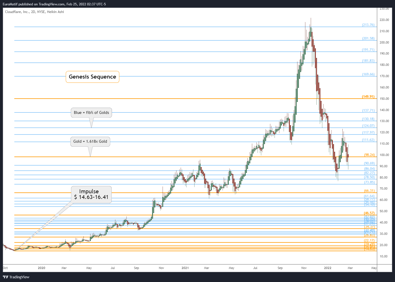Click the 'Oct' label on time axis
Image resolution: width=395 pixels, height=282 pixels.
tap(5, 268)
